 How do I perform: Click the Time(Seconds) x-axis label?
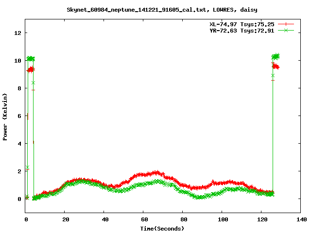point(163,228)
